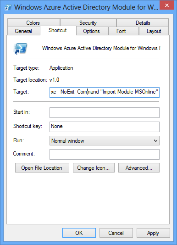The width and height of the screenshot is (177, 245).
Task: Expand the Run dropdown
Action: (x=105, y=141)
